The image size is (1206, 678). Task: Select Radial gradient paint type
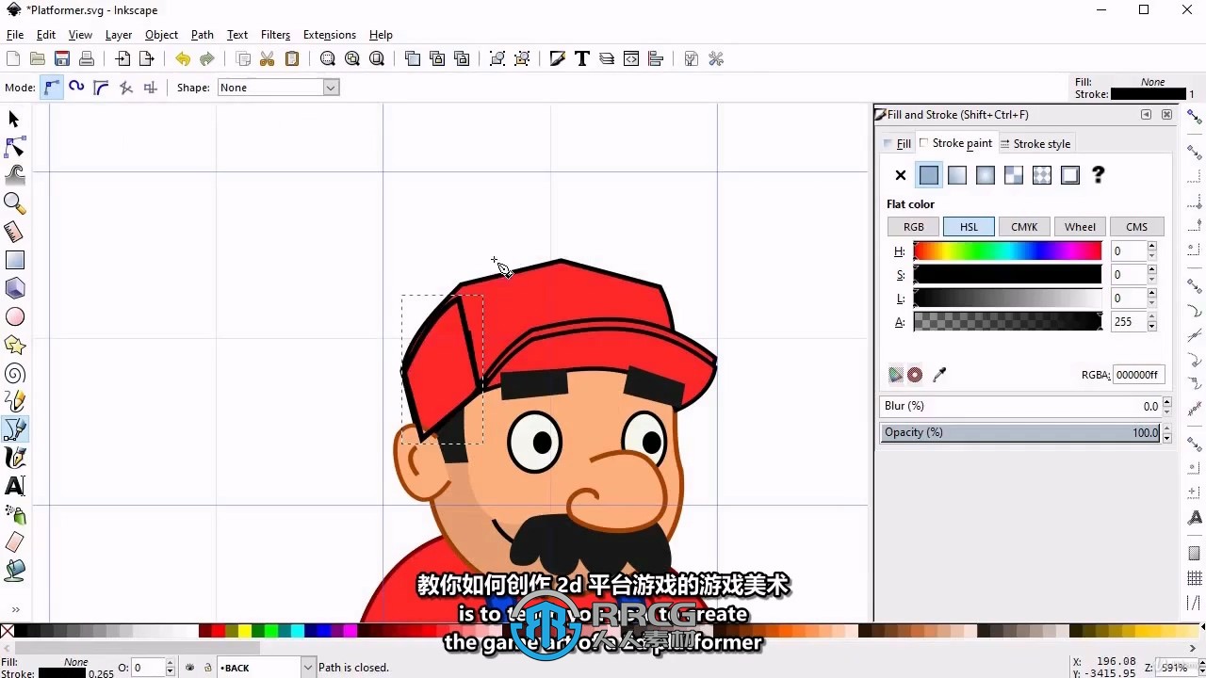(x=986, y=175)
